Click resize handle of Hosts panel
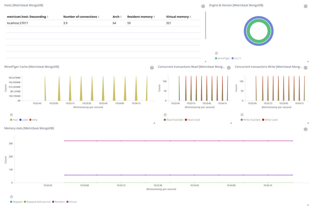Screen dimensions: 313x209 click(x=205, y=61)
